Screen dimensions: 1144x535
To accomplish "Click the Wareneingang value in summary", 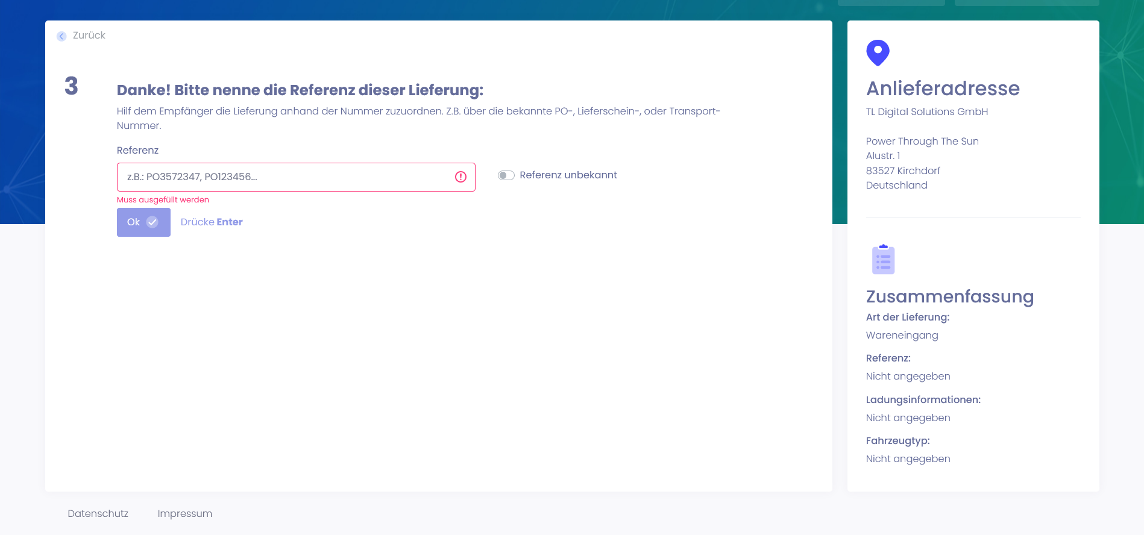I will (902, 336).
